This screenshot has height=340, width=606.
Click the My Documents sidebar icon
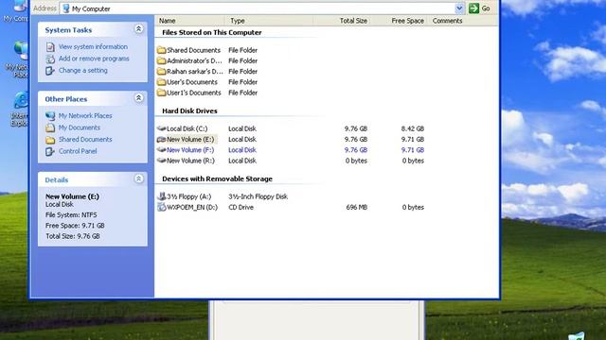point(50,127)
